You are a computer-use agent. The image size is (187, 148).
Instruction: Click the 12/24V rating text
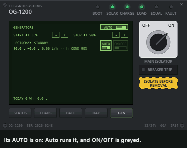pos(150,126)
